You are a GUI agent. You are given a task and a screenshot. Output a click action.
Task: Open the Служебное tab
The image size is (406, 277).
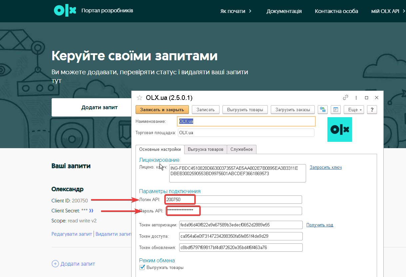pyautogui.click(x=241, y=149)
